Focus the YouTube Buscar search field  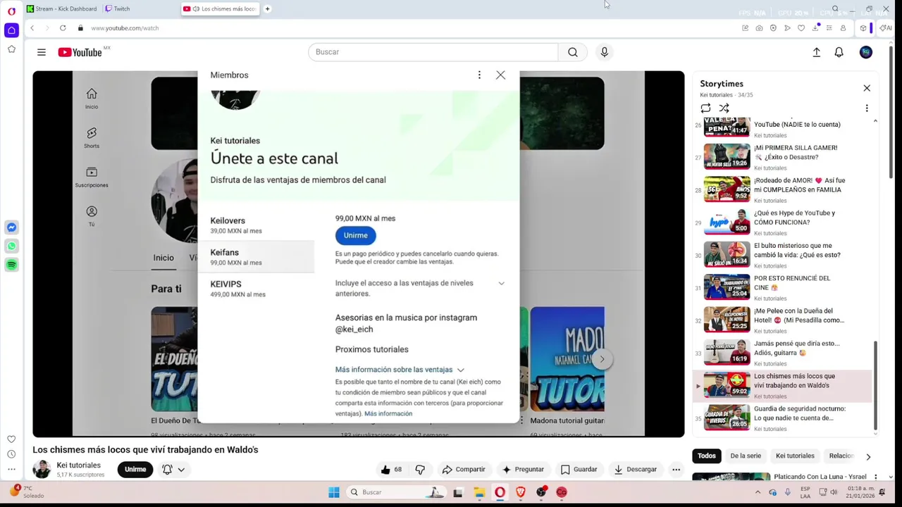(x=433, y=52)
